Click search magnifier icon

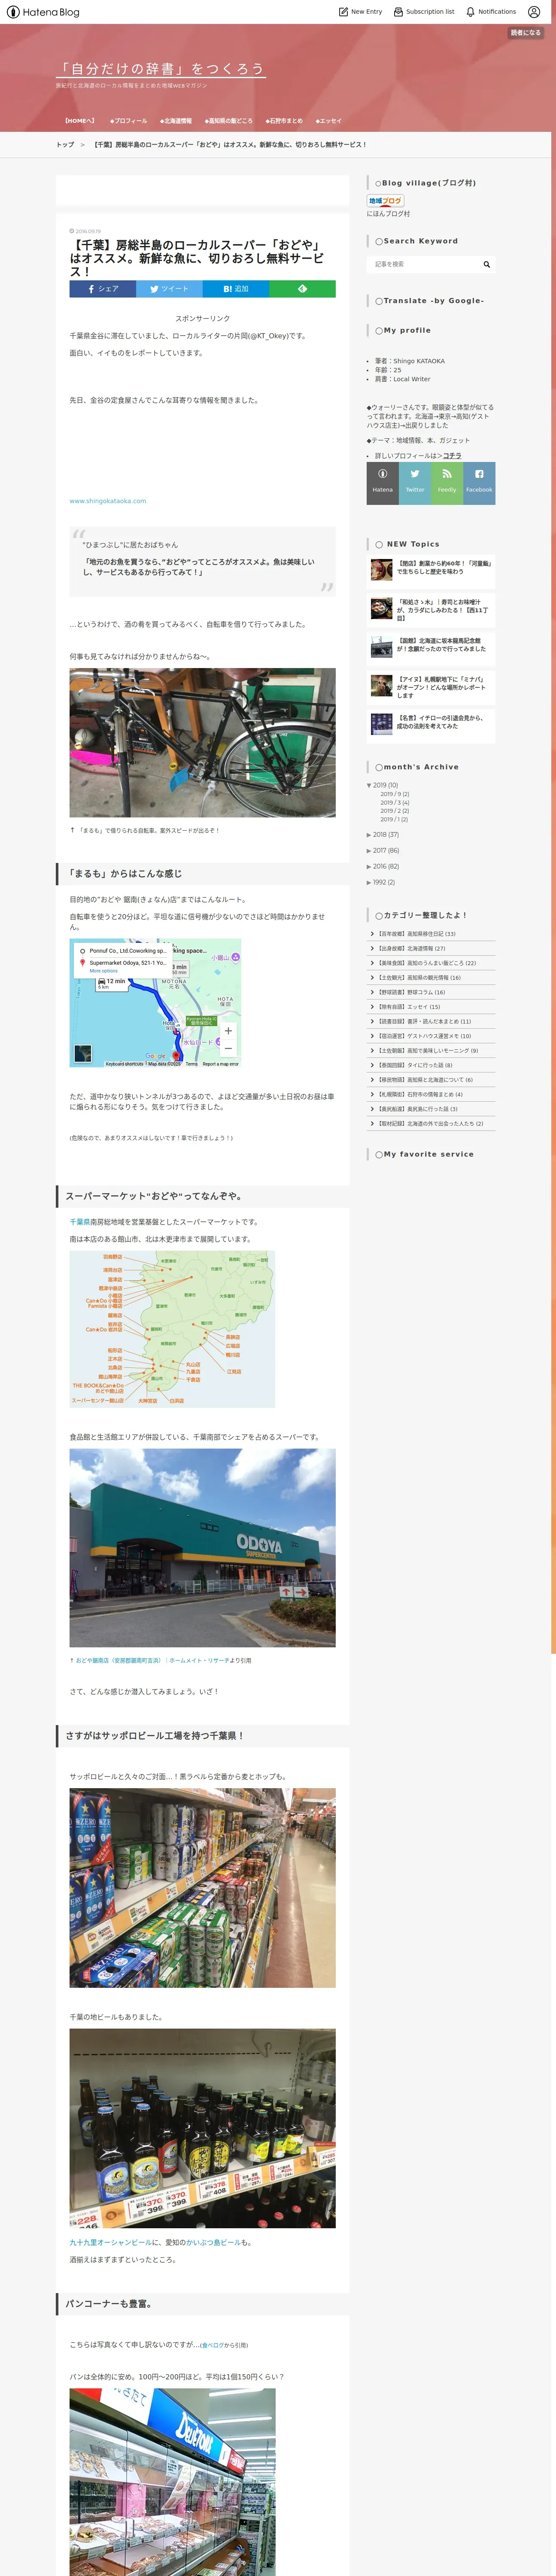click(x=487, y=264)
